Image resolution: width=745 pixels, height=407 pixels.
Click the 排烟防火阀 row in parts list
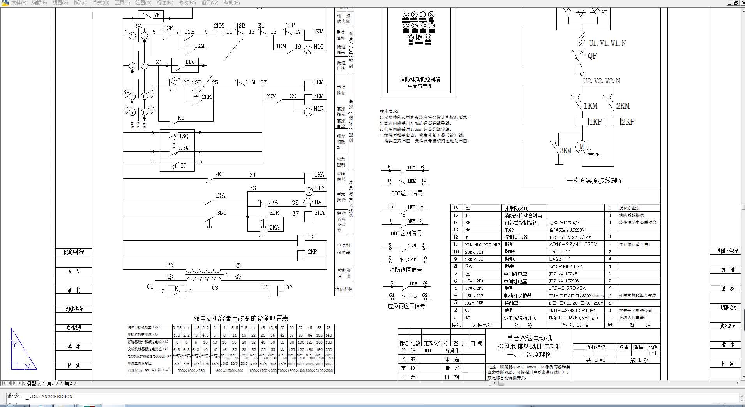(555, 208)
